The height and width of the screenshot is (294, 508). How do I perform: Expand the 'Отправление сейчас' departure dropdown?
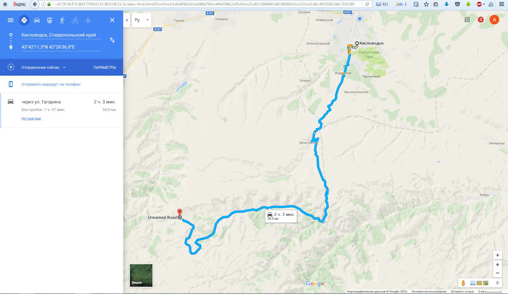coord(43,68)
